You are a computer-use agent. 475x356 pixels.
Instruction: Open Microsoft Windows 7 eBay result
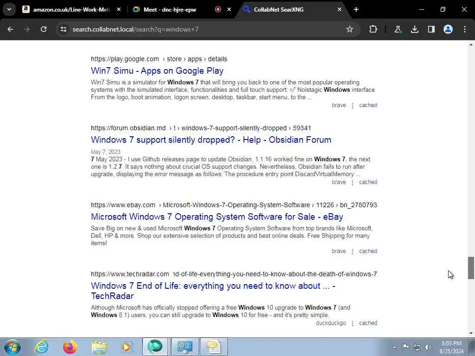coord(217,216)
